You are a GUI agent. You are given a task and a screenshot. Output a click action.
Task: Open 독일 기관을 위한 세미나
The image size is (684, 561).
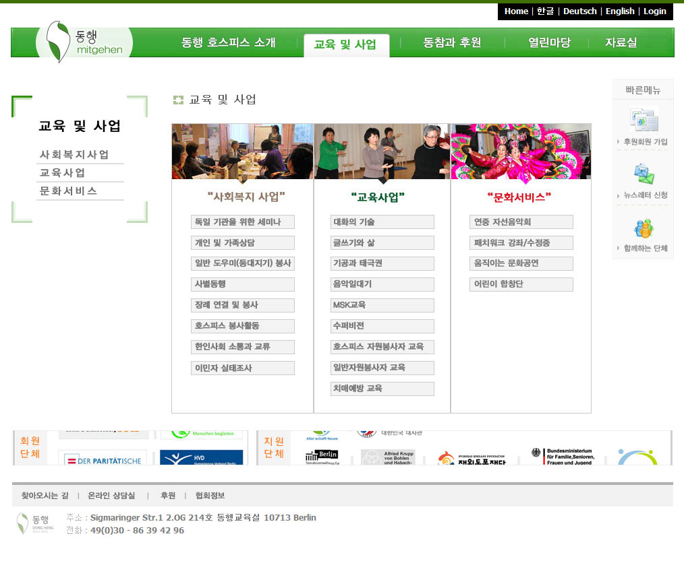coord(243,222)
